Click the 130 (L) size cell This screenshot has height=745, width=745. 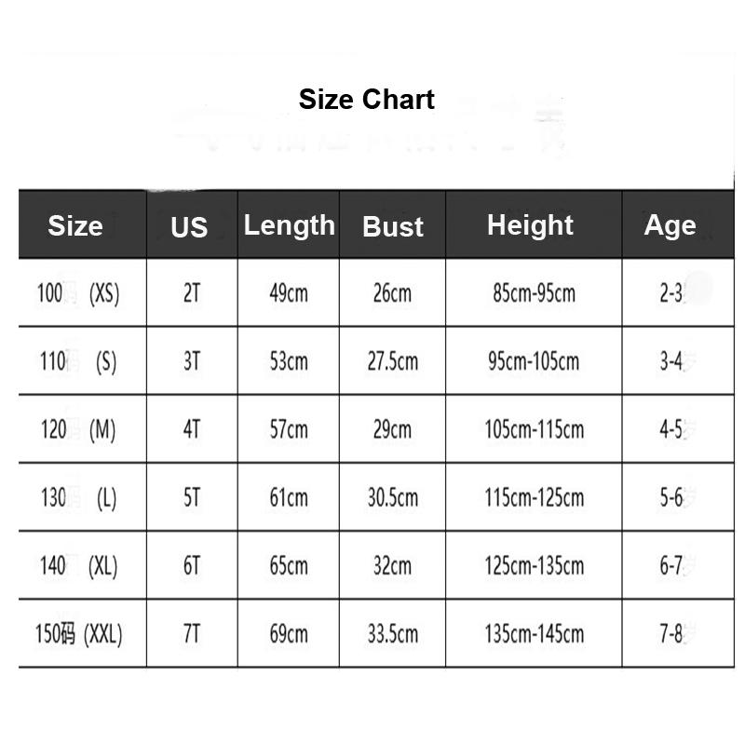[x=79, y=497]
